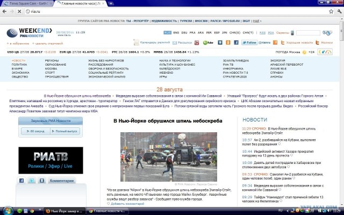Image resolution: width=344 pixels, height=215 pixels.
Task: Select the VKontakte tab in comments widget
Action: point(42,181)
